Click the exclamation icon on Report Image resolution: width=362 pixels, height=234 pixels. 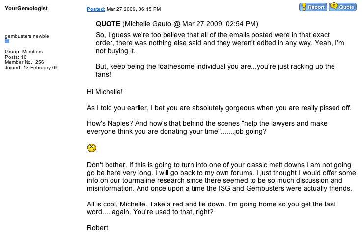(x=304, y=7)
